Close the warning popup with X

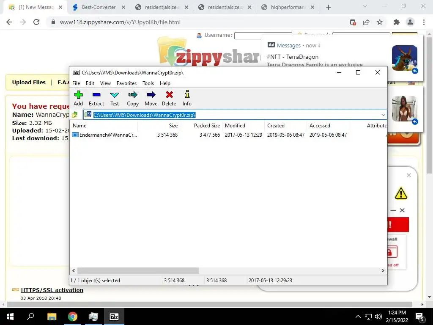click(x=409, y=175)
